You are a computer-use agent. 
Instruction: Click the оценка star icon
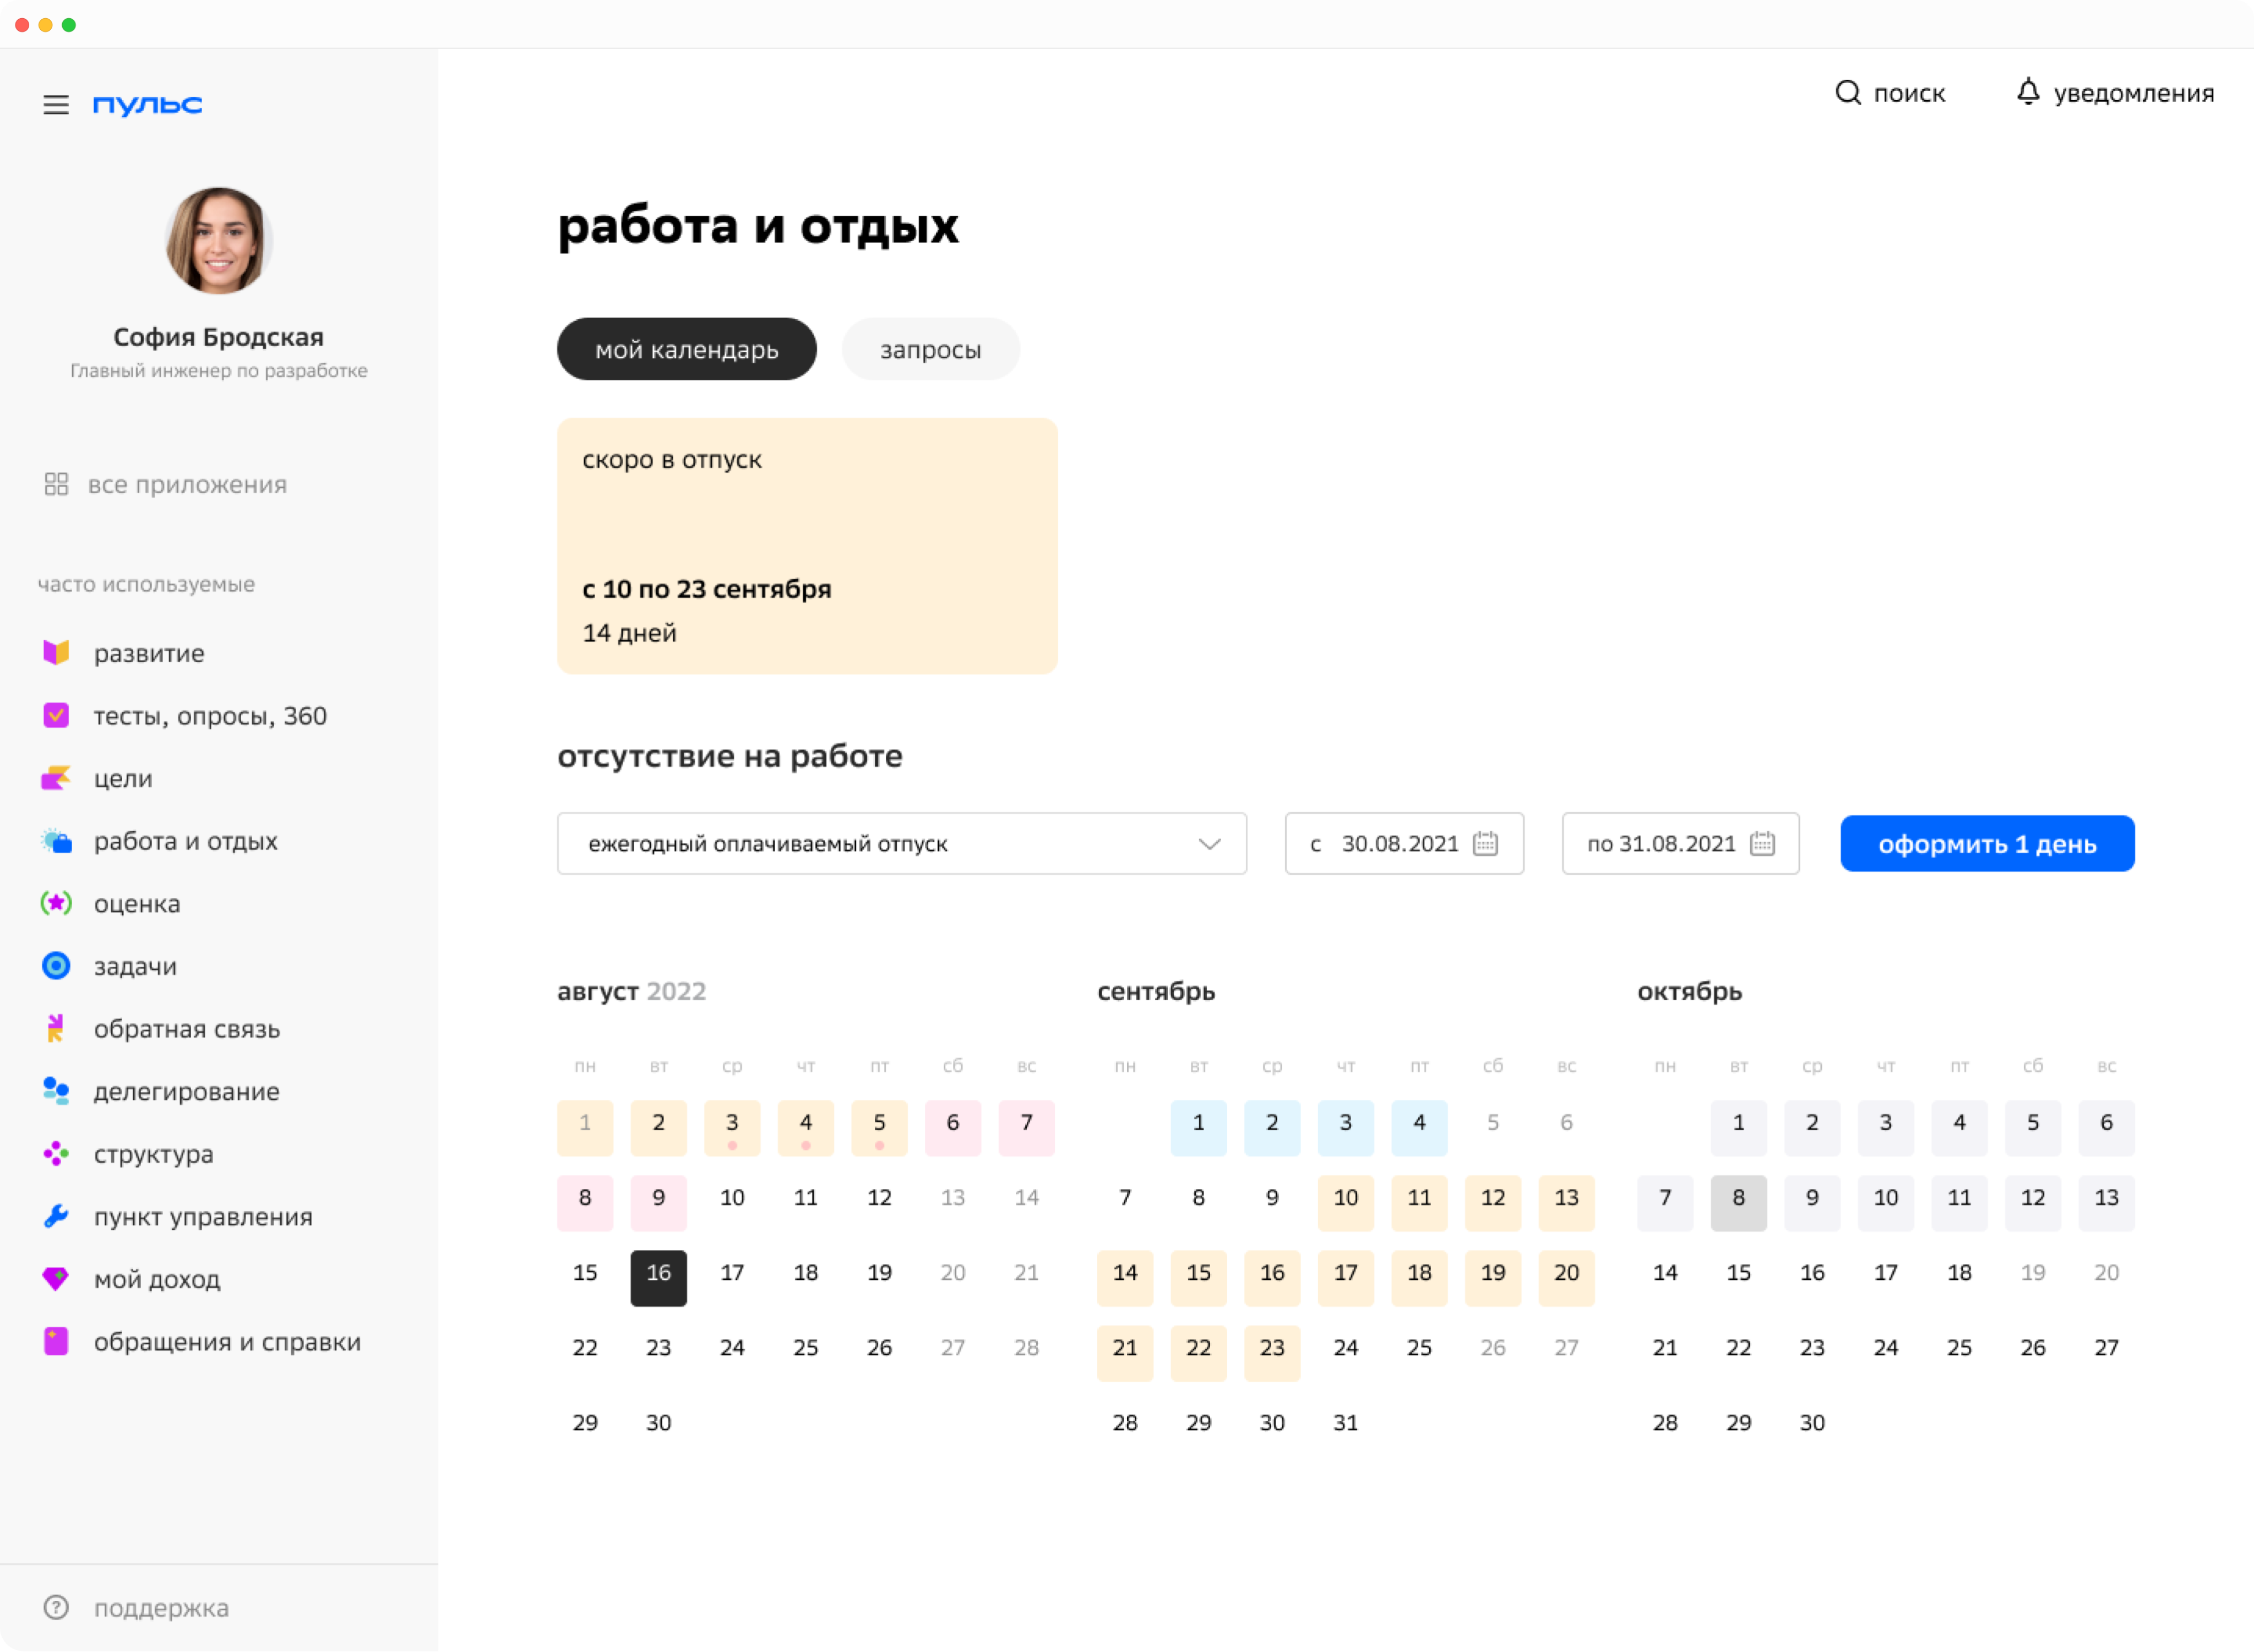tap(56, 903)
